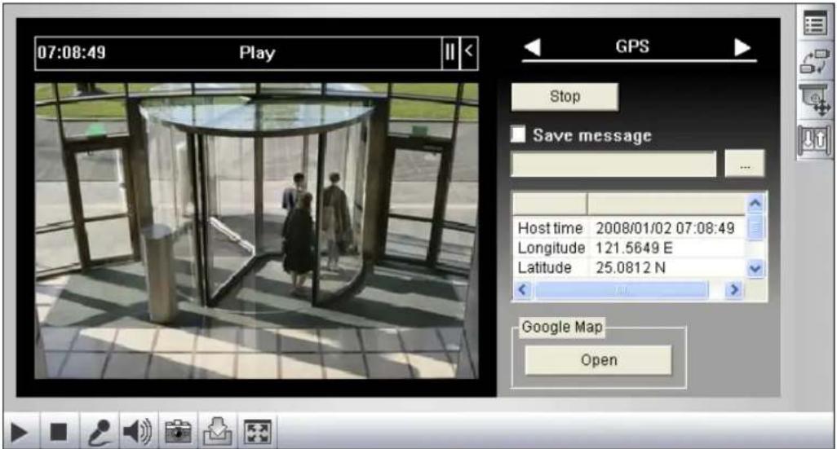
Task: Click the Play icon in bottom toolbar
Action: pos(20,431)
